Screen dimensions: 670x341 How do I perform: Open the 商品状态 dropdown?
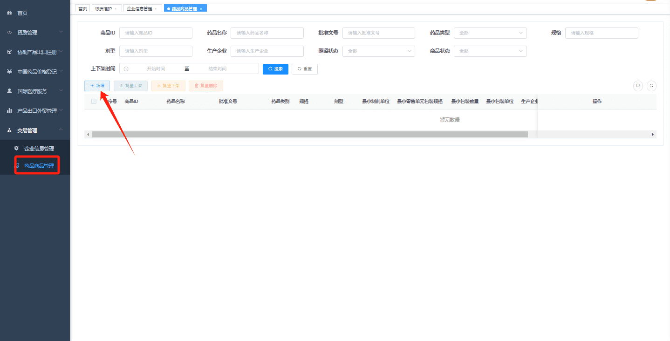pos(490,51)
